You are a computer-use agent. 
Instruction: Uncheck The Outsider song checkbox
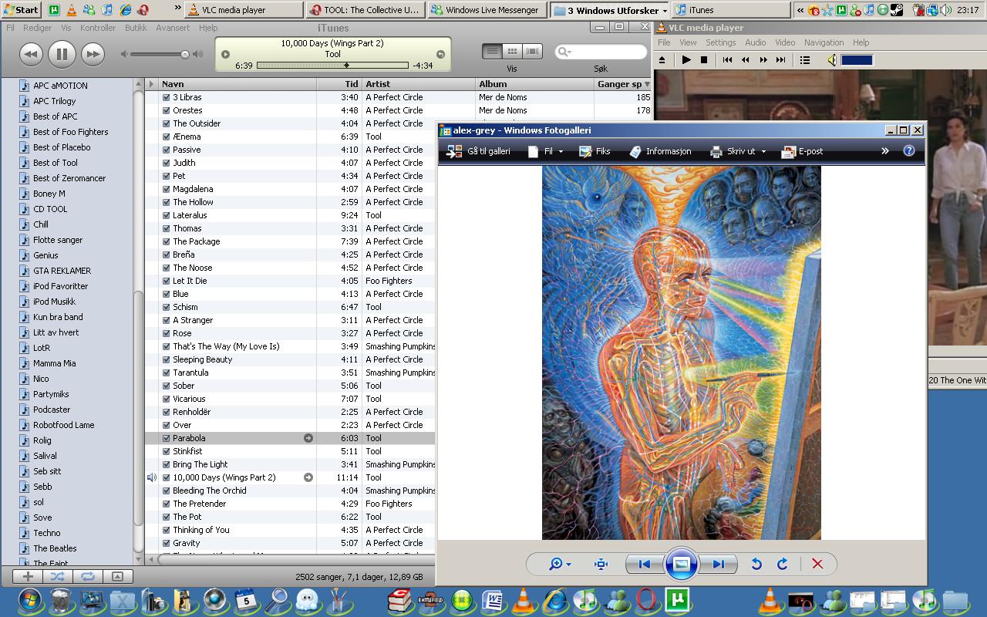(166, 123)
